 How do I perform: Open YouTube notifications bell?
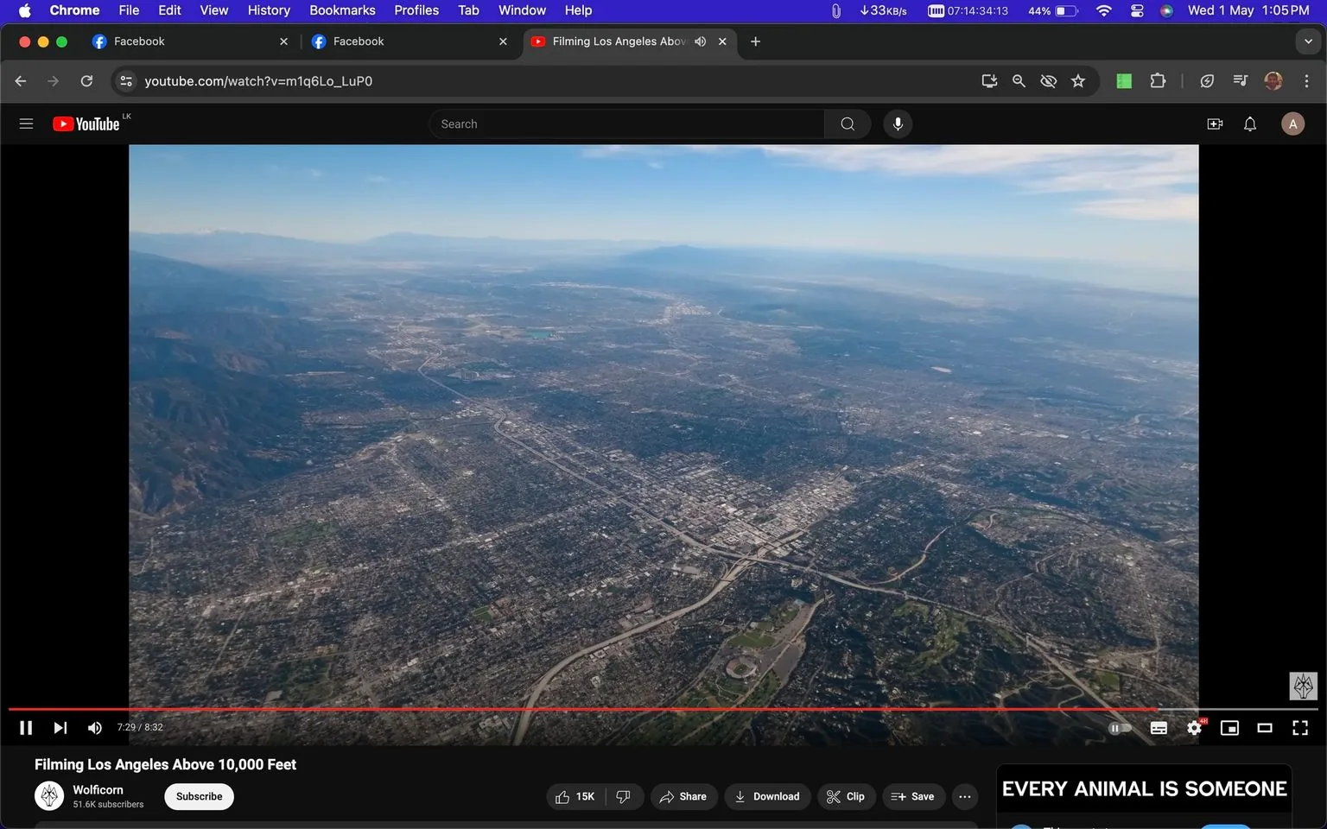[1249, 123]
